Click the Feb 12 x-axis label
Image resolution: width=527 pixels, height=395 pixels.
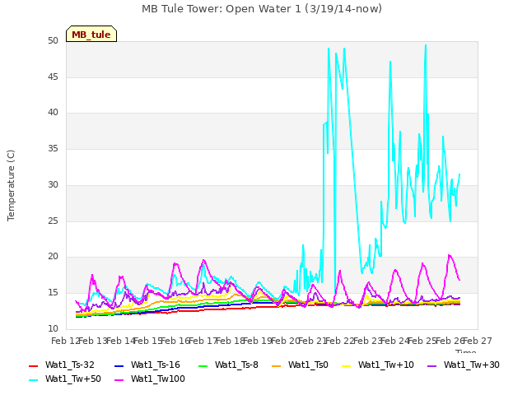(x=65, y=342)
